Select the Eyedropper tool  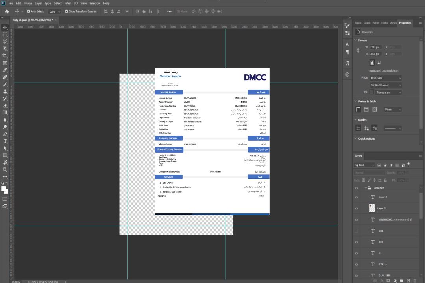coord(5,70)
